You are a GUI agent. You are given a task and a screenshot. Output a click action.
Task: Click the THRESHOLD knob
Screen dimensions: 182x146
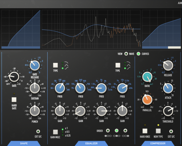tap(168, 111)
